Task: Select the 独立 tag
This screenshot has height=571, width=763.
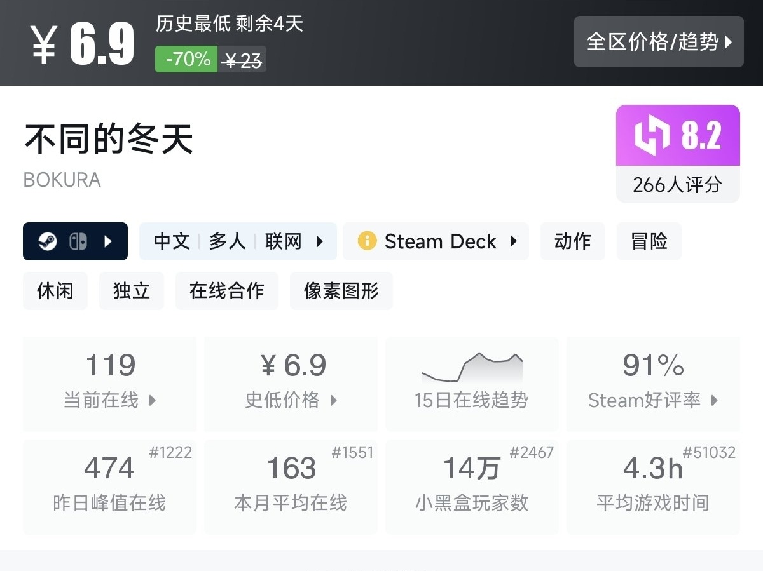Action: (x=132, y=291)
